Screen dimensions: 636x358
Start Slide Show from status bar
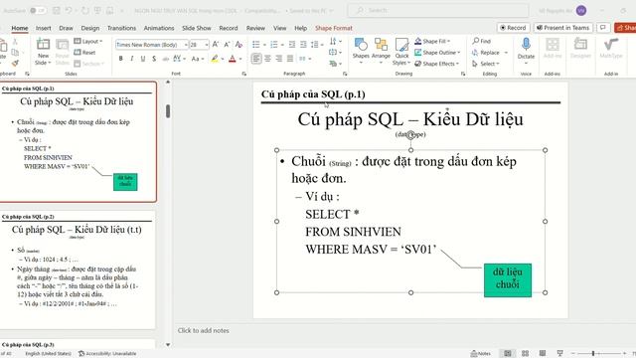click(x=559, y=354)
